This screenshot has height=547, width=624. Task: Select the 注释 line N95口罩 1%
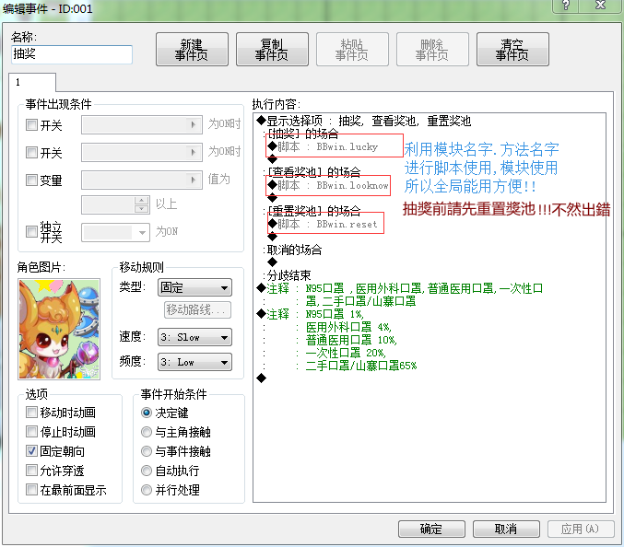coord(311,314)
